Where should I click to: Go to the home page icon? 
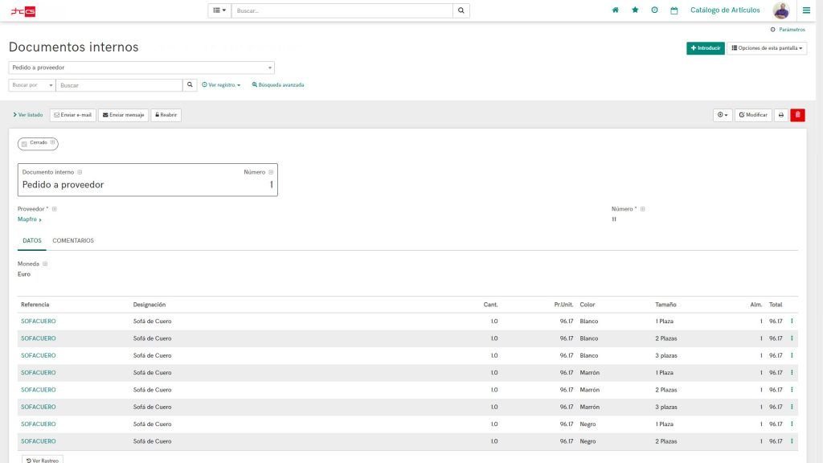click(616, 10)
